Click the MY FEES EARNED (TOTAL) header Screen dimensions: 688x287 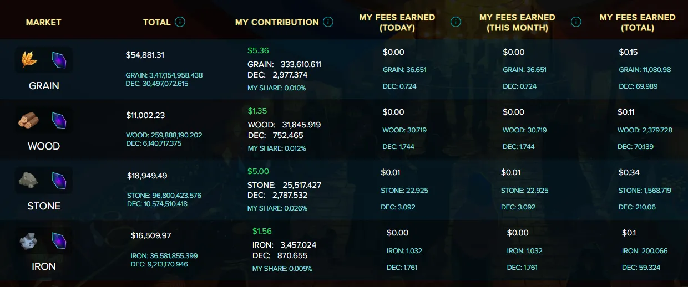click(x=638, y=22)
